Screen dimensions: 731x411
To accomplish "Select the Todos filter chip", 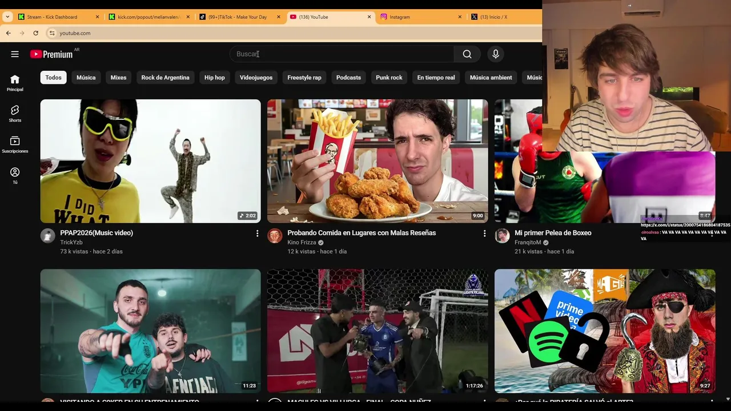I will tap(54, 78).
